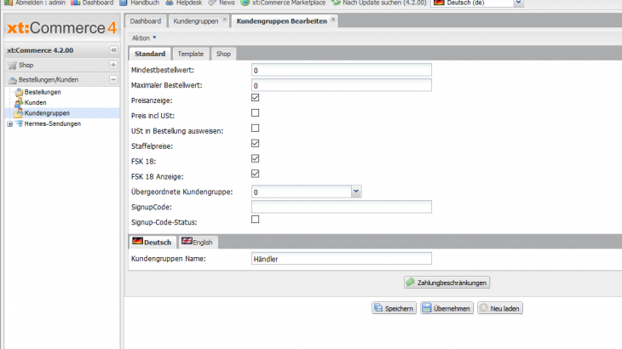Viewport: 622px width, 349px height.
Task: Click the Helpdesk icon in top bar
Action: tap(170, 3)
